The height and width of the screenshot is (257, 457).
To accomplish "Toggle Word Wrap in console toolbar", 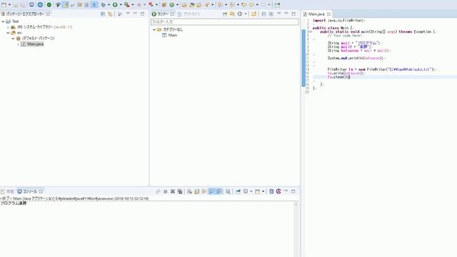I will pos(204,191).
